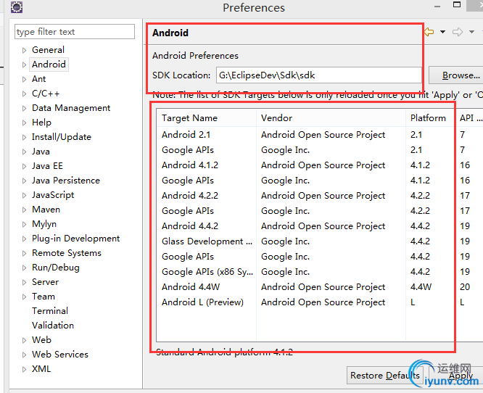Expand the Java EE node
The height and width of the screenshot is (393, 483).
[x=24, y=166]
